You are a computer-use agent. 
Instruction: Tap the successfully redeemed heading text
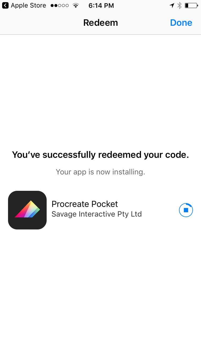point(100,155)
